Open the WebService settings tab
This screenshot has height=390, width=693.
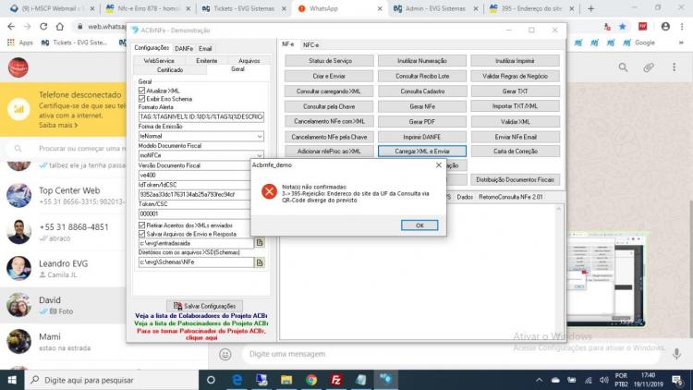(159, 61)
